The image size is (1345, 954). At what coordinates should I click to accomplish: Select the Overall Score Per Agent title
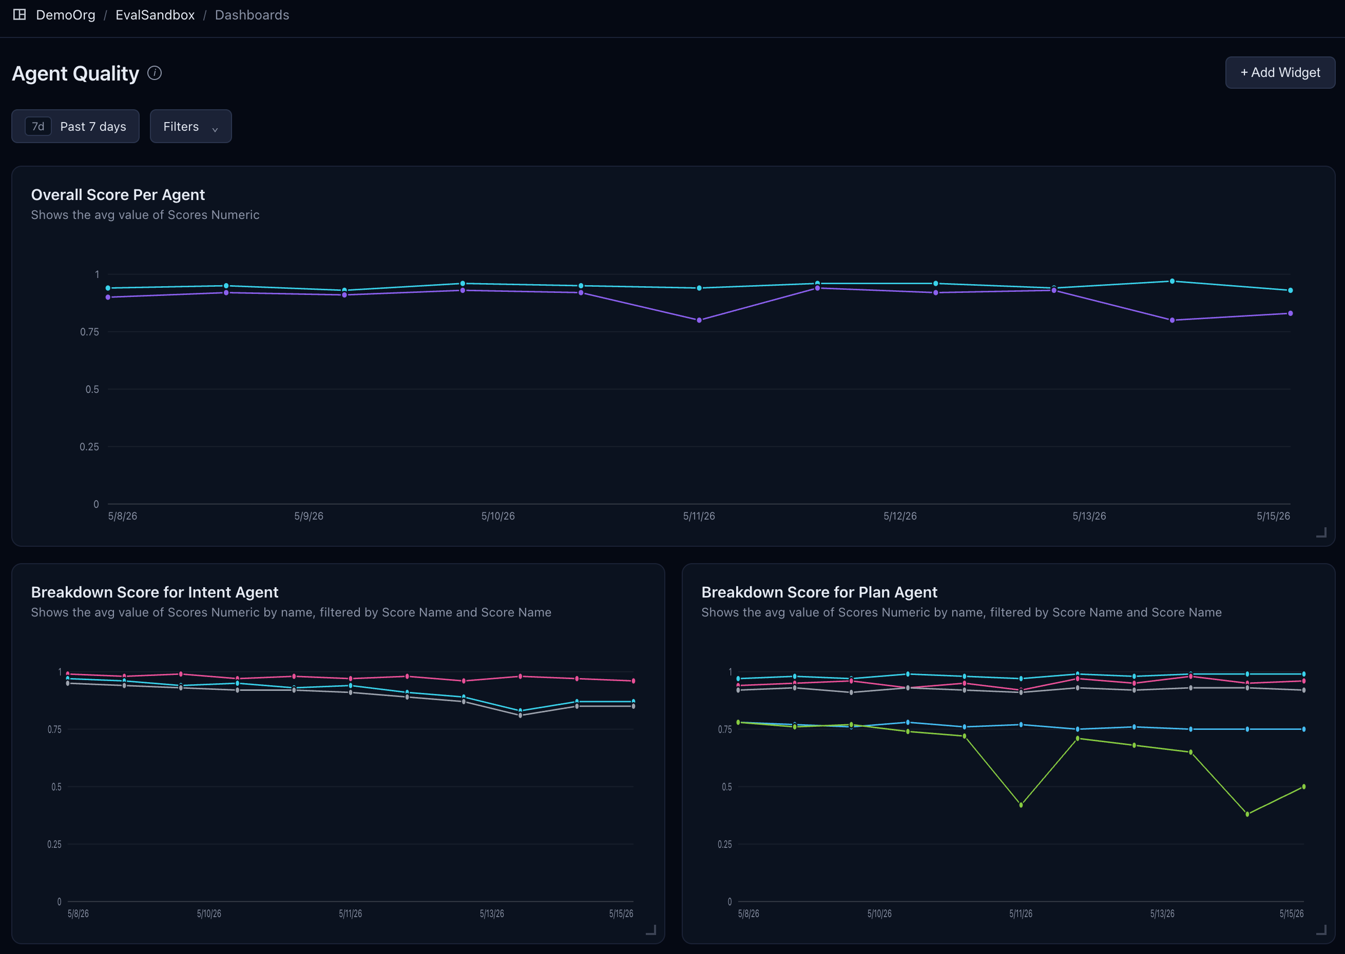coord(118,194)
